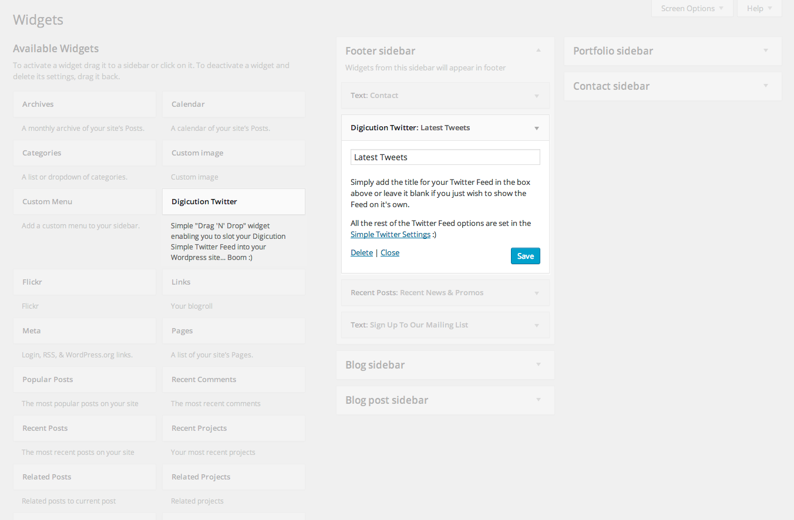Click the Latest Tweets title field
Screen dimensions: 794x520
(x=445, y=157)
